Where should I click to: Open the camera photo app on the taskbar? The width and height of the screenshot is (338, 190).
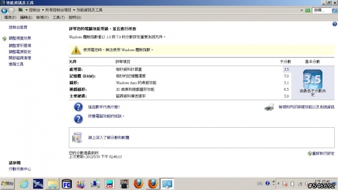[124, 184]
